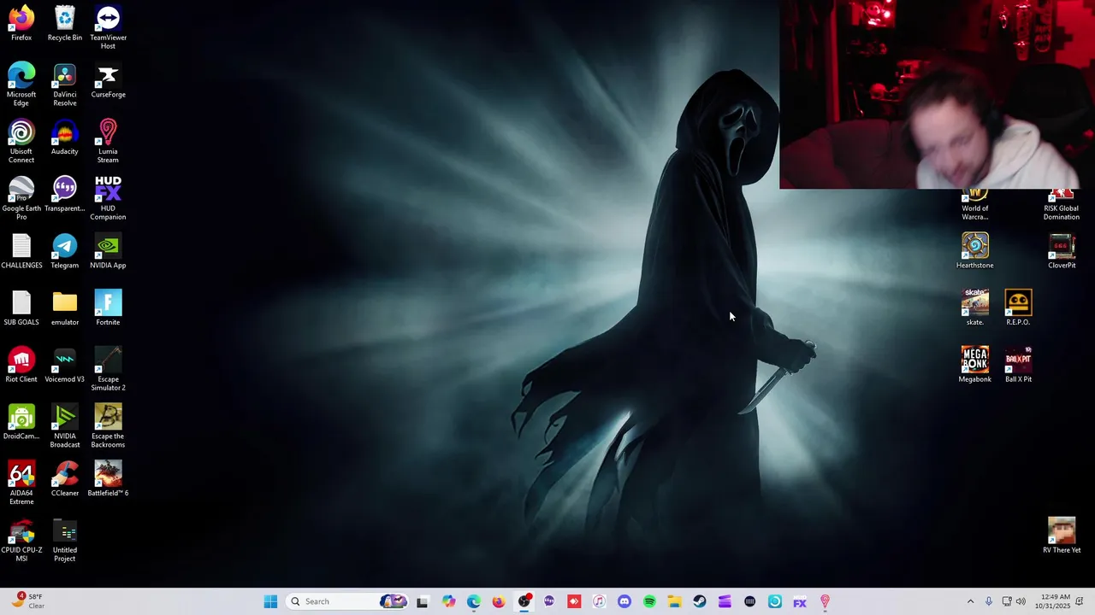Select the Lumia Stream desktop icon
The image size is (1095, 615).
pyautogui.click(x=108, y=142)
